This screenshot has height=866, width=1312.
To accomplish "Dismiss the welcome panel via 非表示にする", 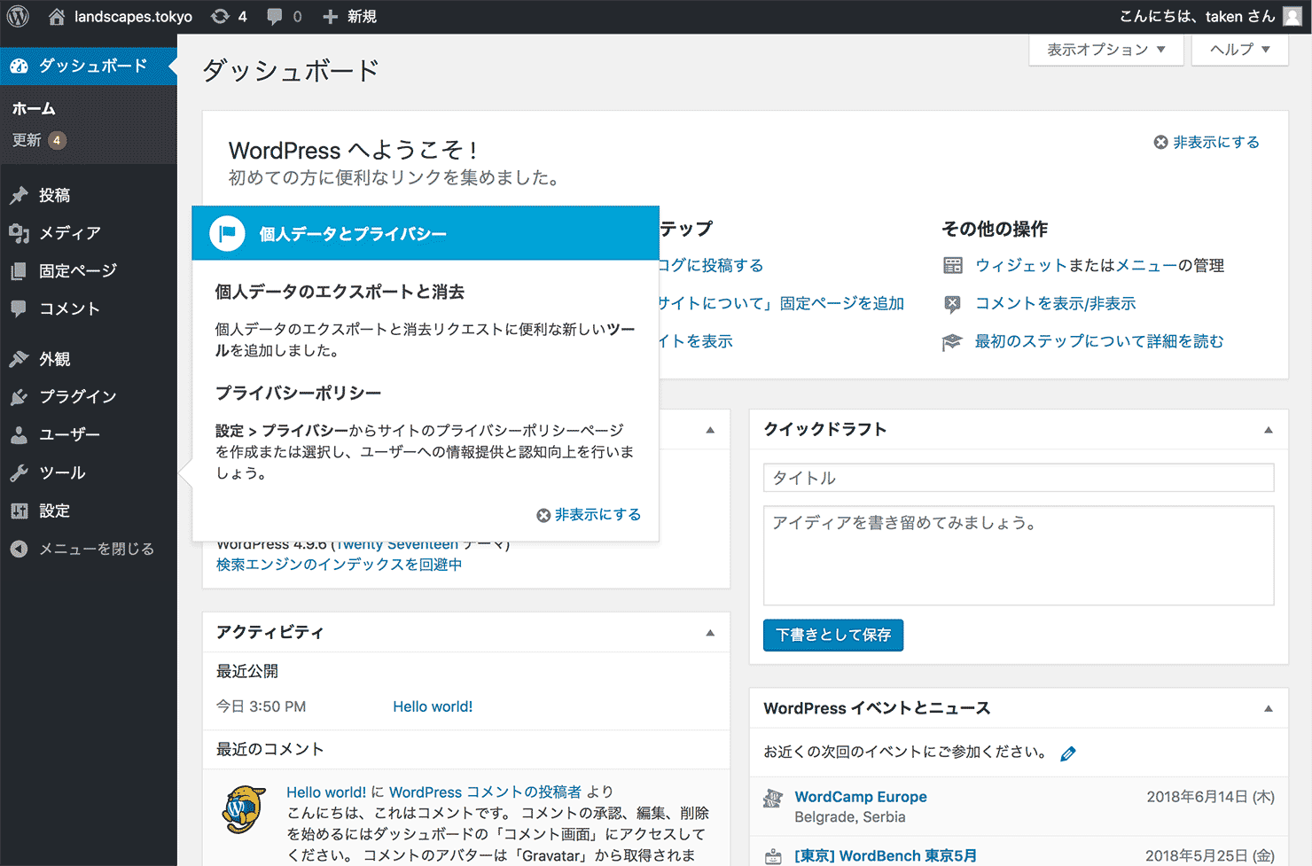I will pos(1207,142).
